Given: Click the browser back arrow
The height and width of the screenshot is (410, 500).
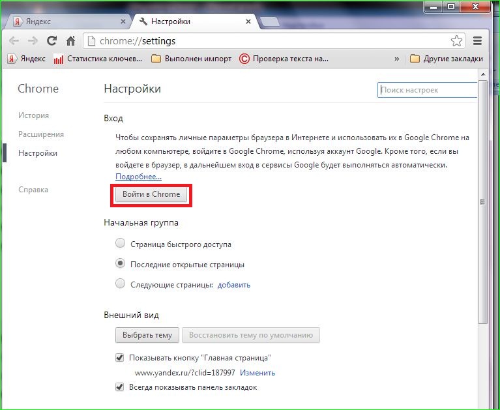Looking at the screenshot, I should pos(14,40).
